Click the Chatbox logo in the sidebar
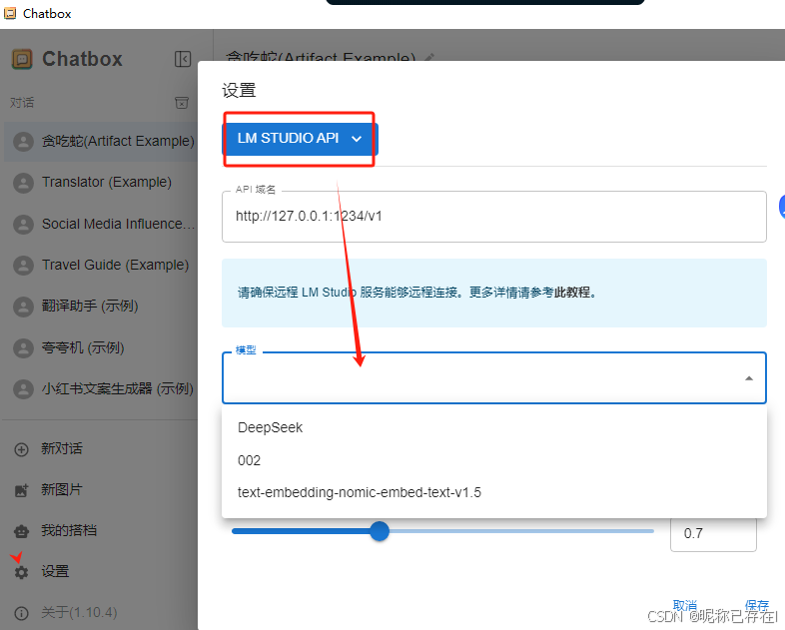Screen dimensions: 785x630 pos(22,59)
